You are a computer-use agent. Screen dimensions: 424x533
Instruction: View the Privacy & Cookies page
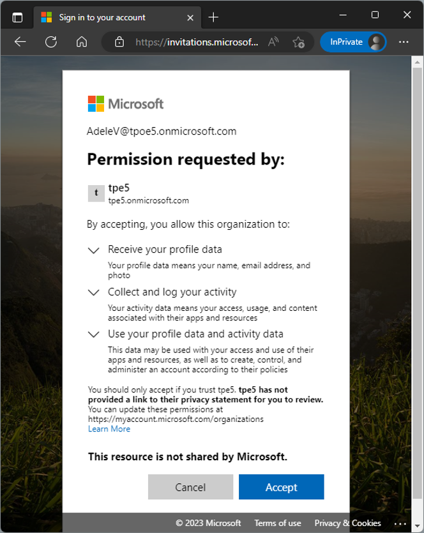pyautogui.click(x=347, y=523)
